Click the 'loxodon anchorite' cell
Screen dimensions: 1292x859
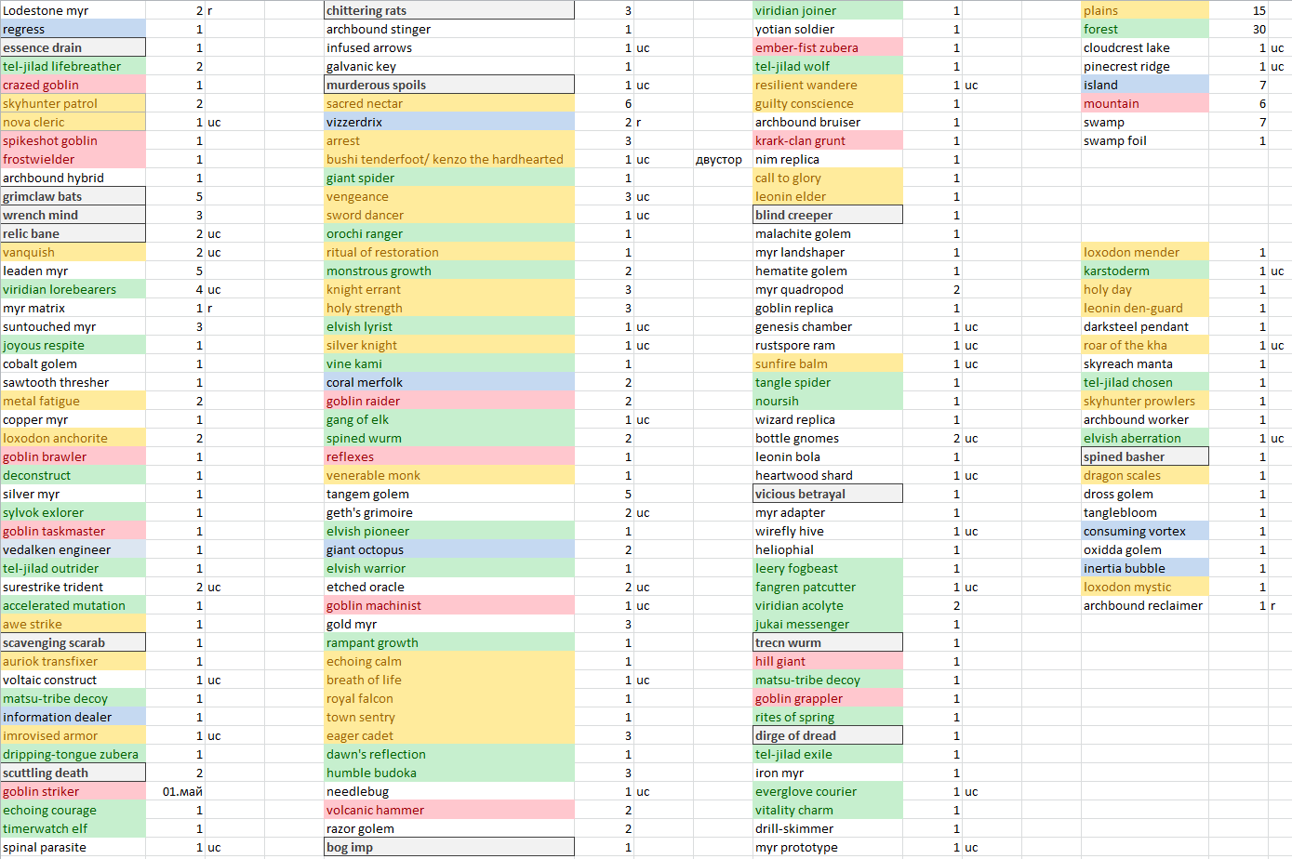73,438
